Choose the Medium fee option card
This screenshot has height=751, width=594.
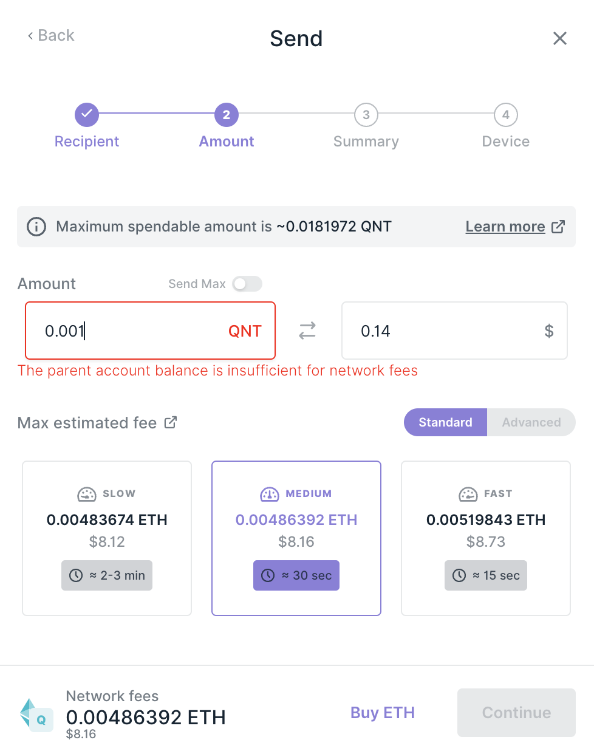click(x=296, y=538)
